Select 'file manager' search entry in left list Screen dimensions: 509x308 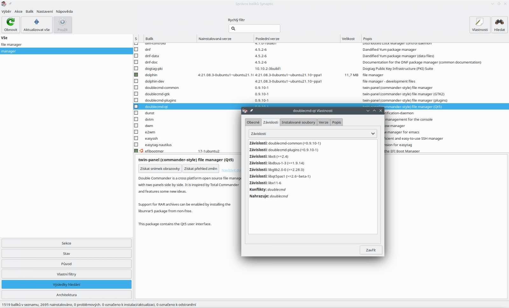point(66,44)
